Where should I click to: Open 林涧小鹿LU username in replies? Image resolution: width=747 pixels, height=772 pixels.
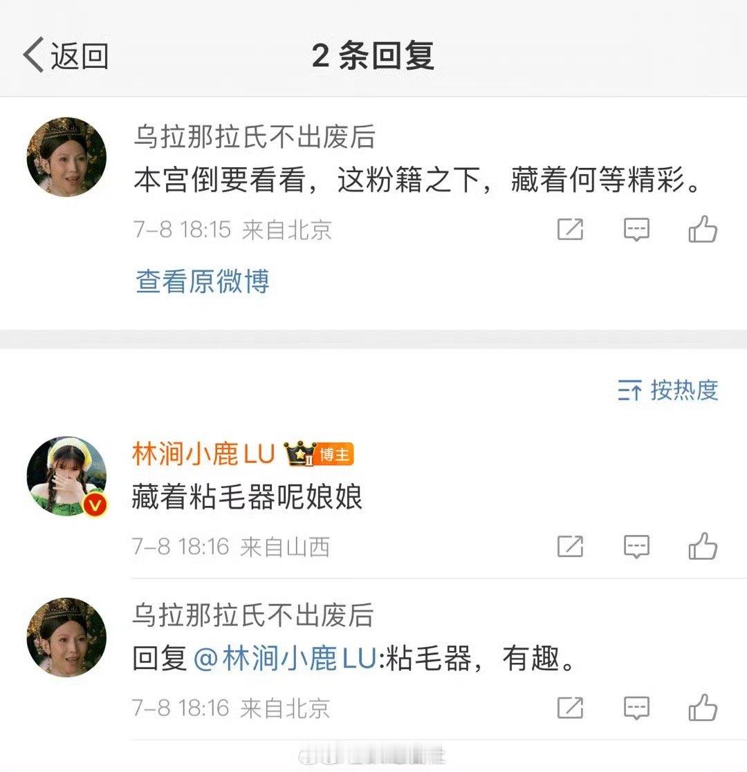203,453
